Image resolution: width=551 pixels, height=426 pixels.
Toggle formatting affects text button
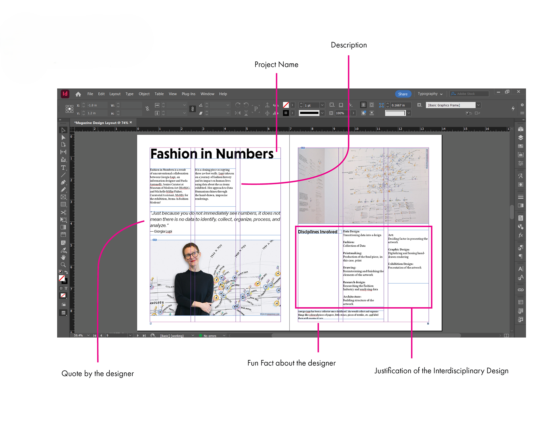coord(66,288)
